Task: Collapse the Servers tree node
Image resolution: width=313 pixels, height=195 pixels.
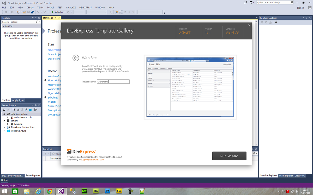Action: [4, 121]
